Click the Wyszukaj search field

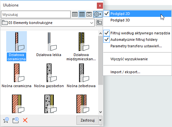(x=36, y=15)
